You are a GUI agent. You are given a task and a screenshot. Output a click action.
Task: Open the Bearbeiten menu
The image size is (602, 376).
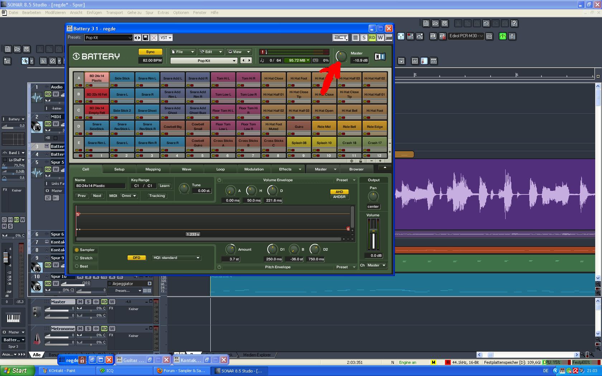click(32, 13)
